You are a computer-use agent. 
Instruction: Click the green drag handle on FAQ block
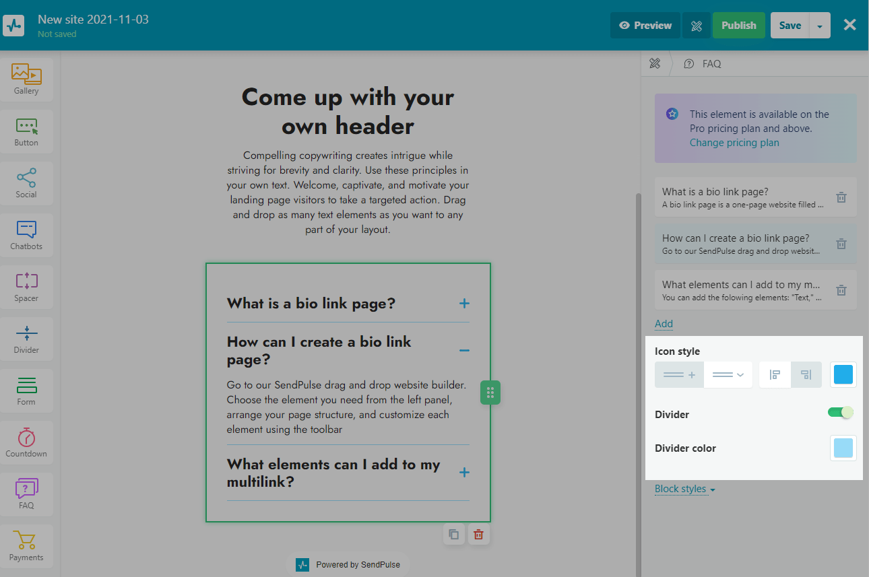click(490, 393)
